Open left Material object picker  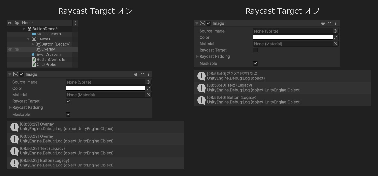coord(148,95)
